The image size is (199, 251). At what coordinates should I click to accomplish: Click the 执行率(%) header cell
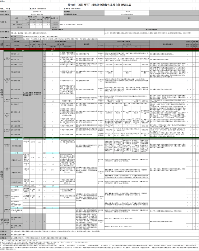[55, 18]
